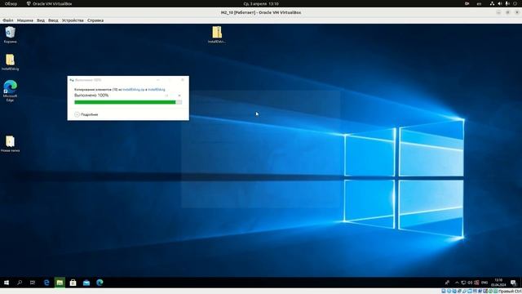Open the Windows notification center
Viewport: 522px width, 294px height.
point(513,283)
